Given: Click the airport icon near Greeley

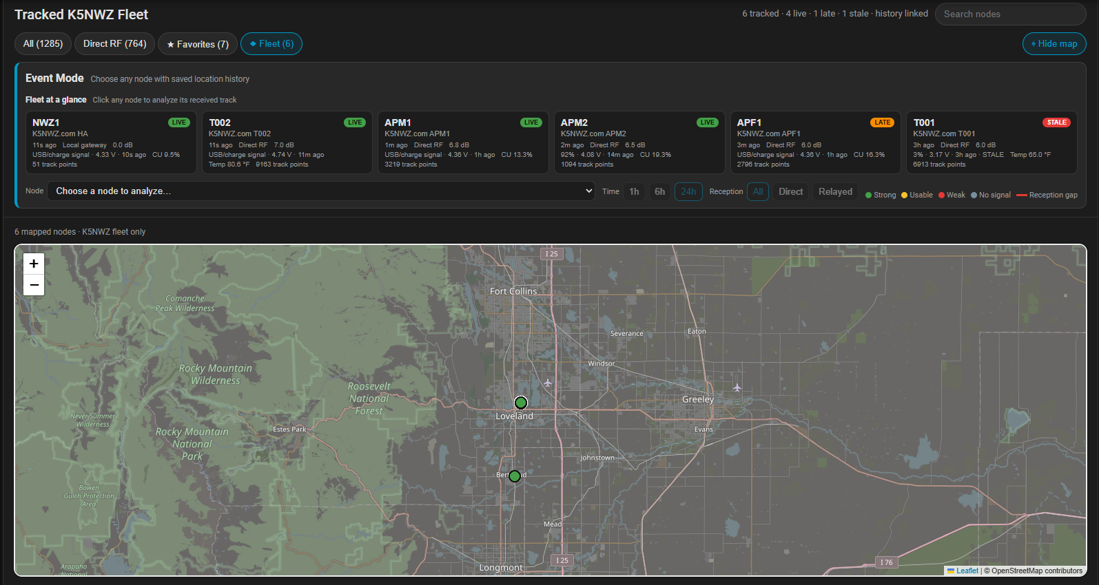Looking at the screenshot, I should (x=737, y=387).
